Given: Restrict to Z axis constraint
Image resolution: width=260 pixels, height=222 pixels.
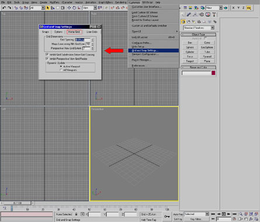Looking at the screenshot, I should coord(244,8).
